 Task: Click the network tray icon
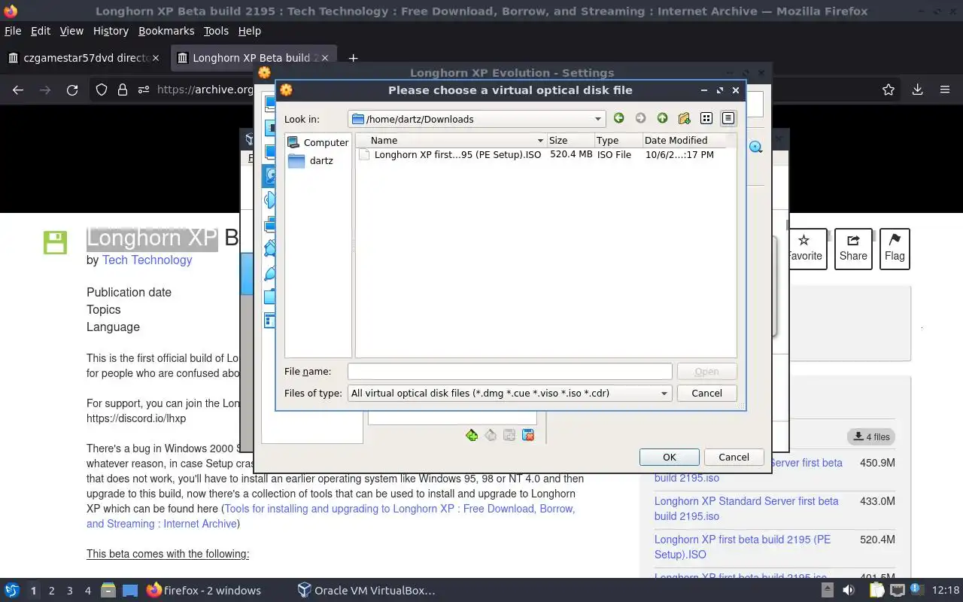898,591
